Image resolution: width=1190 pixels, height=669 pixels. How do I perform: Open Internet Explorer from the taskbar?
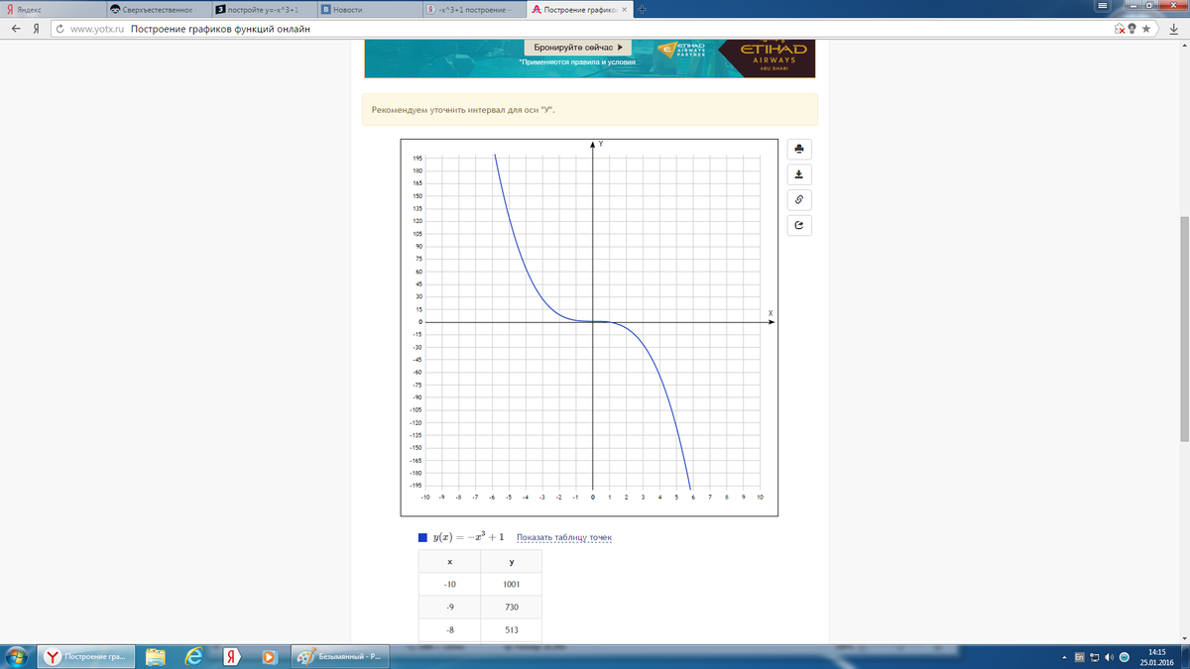(x=194, y=656)
